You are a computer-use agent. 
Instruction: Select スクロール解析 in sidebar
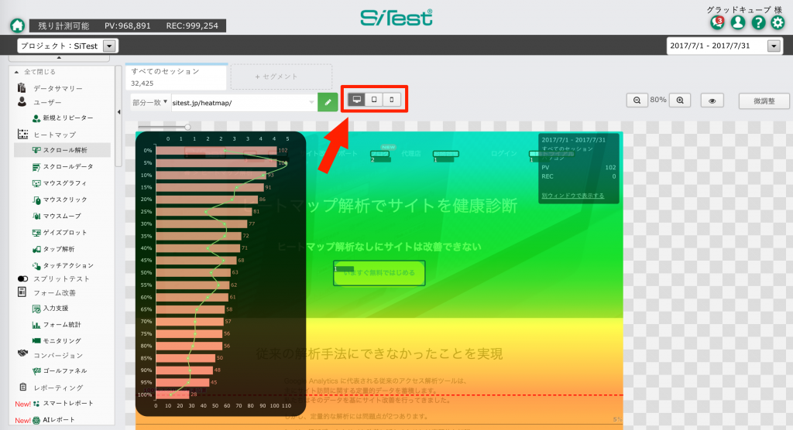[x=62, y=150]
